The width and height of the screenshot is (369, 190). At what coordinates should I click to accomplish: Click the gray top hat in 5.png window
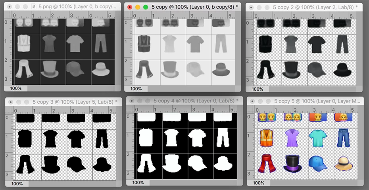[50, 69]
